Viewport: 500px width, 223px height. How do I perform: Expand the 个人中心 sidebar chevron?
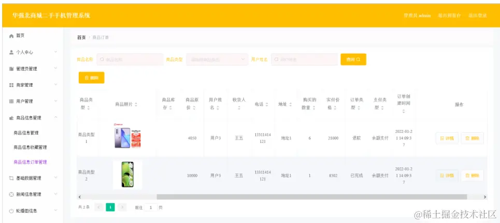click(x=56, y=52)
